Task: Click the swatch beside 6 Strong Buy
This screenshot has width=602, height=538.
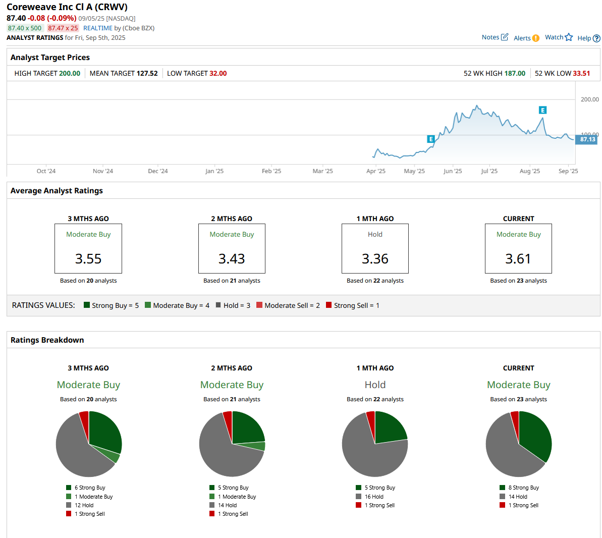Action: [69, 488]
